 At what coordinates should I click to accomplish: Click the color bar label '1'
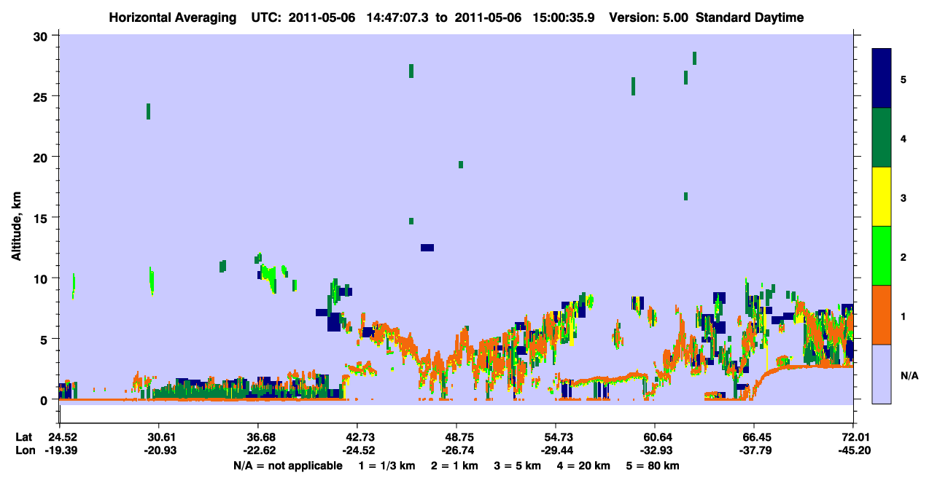[903, 315]
